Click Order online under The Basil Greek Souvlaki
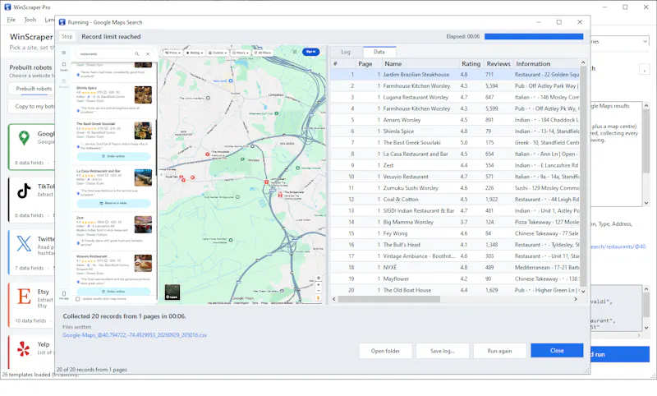Image resolution: width=657 pixels, height=396 pixels. [x=113, y=156]
